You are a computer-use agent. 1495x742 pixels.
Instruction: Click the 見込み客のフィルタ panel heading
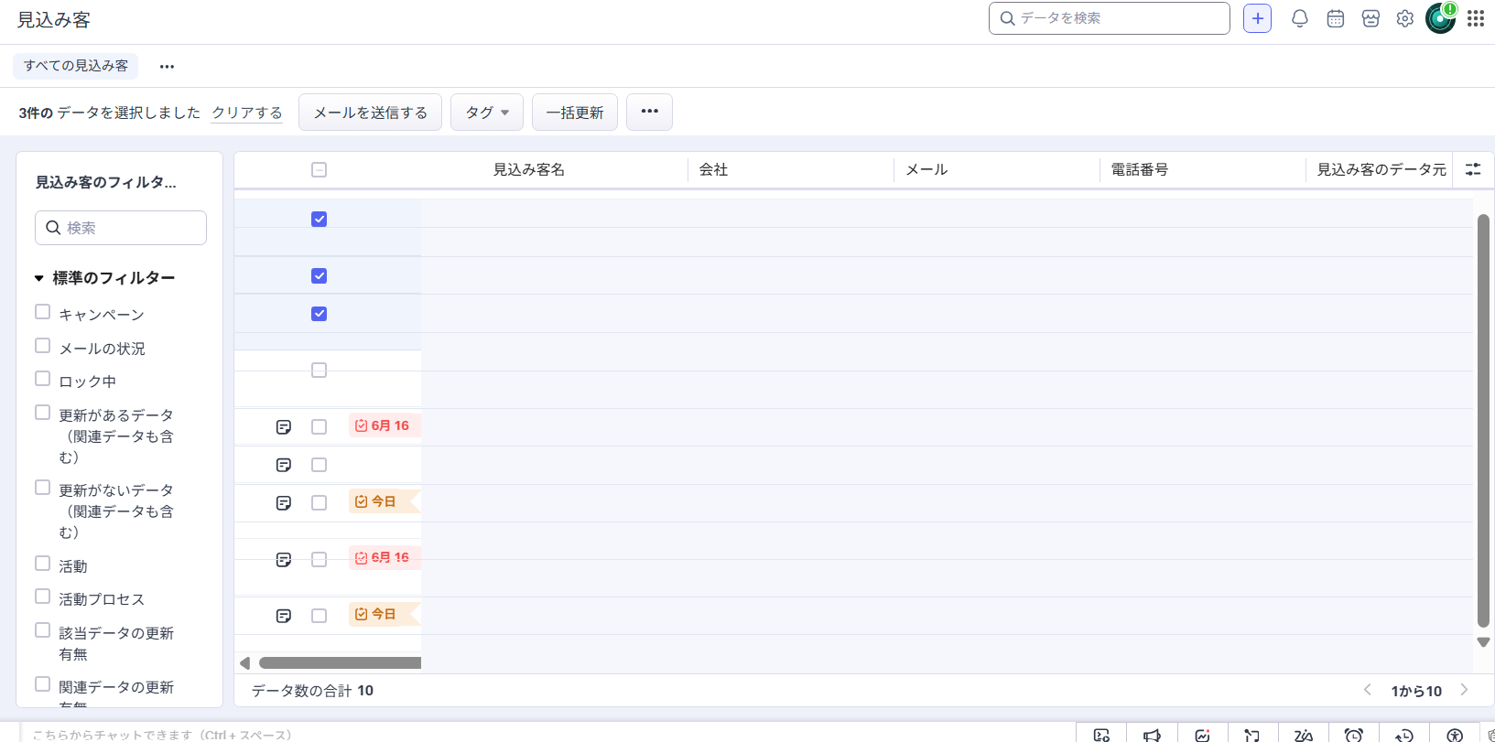[106, 182]
